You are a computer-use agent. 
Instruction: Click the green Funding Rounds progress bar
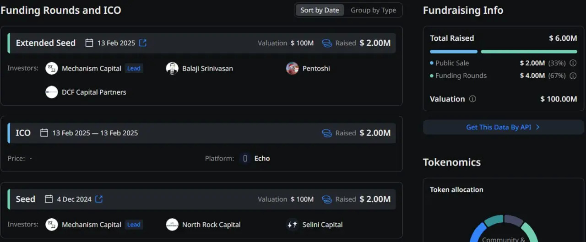click(x=529, y=52)
